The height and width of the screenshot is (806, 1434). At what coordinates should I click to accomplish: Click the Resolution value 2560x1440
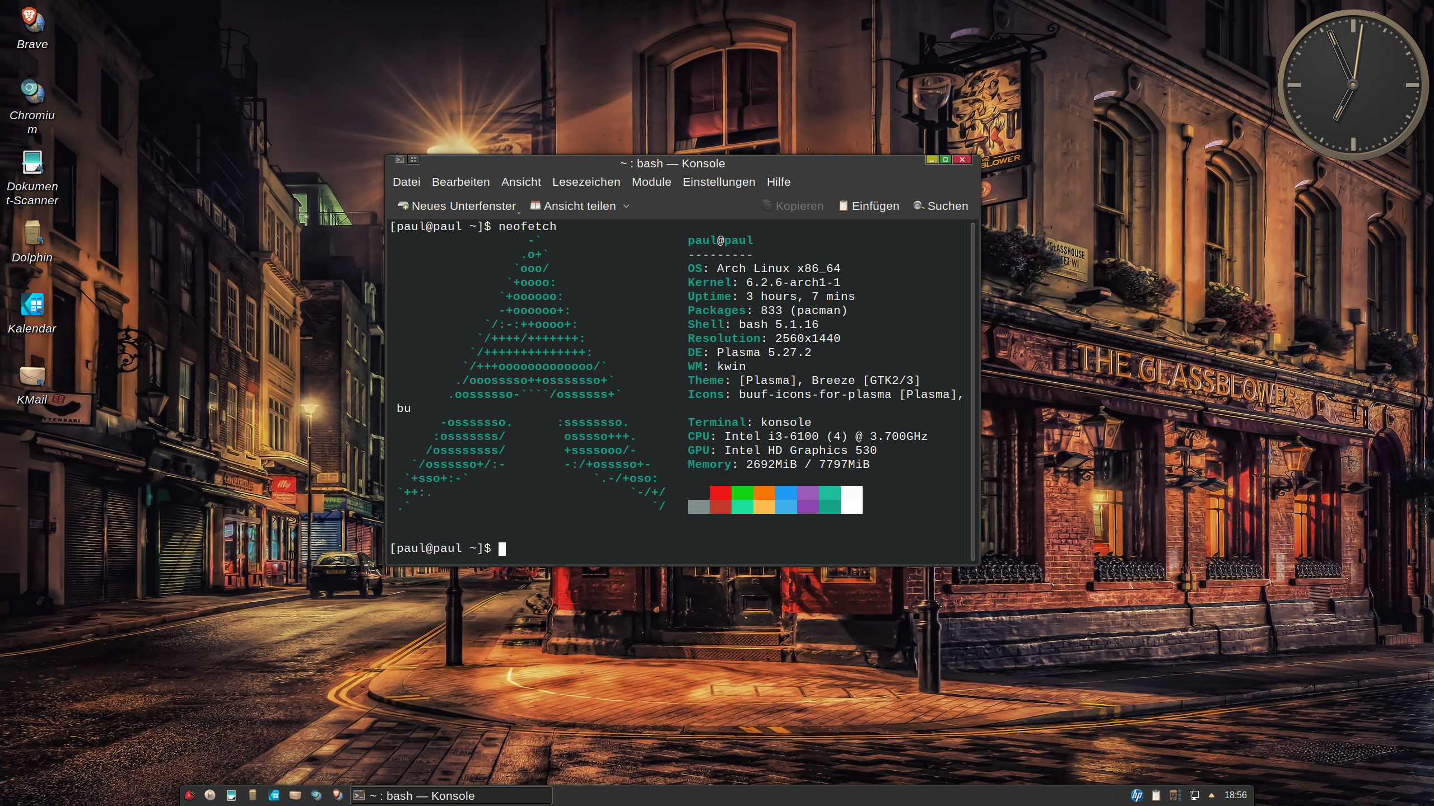[x=808, y=339]
